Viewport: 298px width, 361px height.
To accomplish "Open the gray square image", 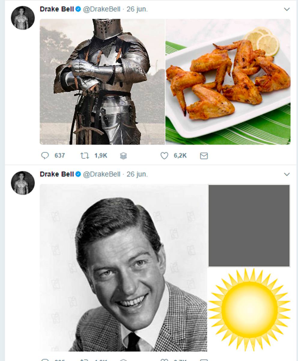I will (249, 226).
